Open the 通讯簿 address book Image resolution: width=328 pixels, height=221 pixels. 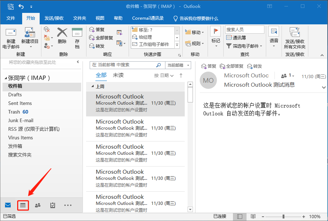coord(236,38)
